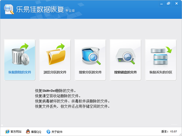Restore down the window size
This screenshot has height=136, width=182.
(x=168, y=3)
